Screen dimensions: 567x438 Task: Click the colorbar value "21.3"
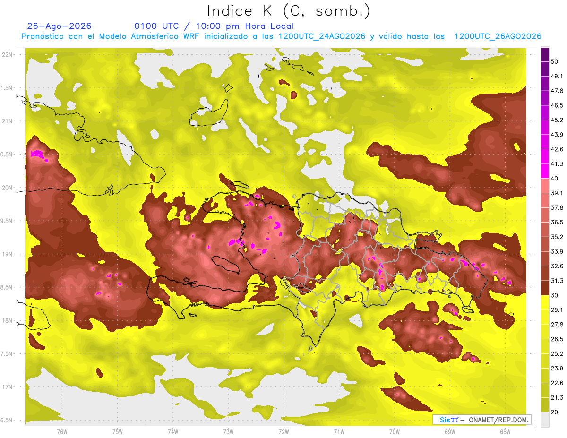(x=557, y=397)
